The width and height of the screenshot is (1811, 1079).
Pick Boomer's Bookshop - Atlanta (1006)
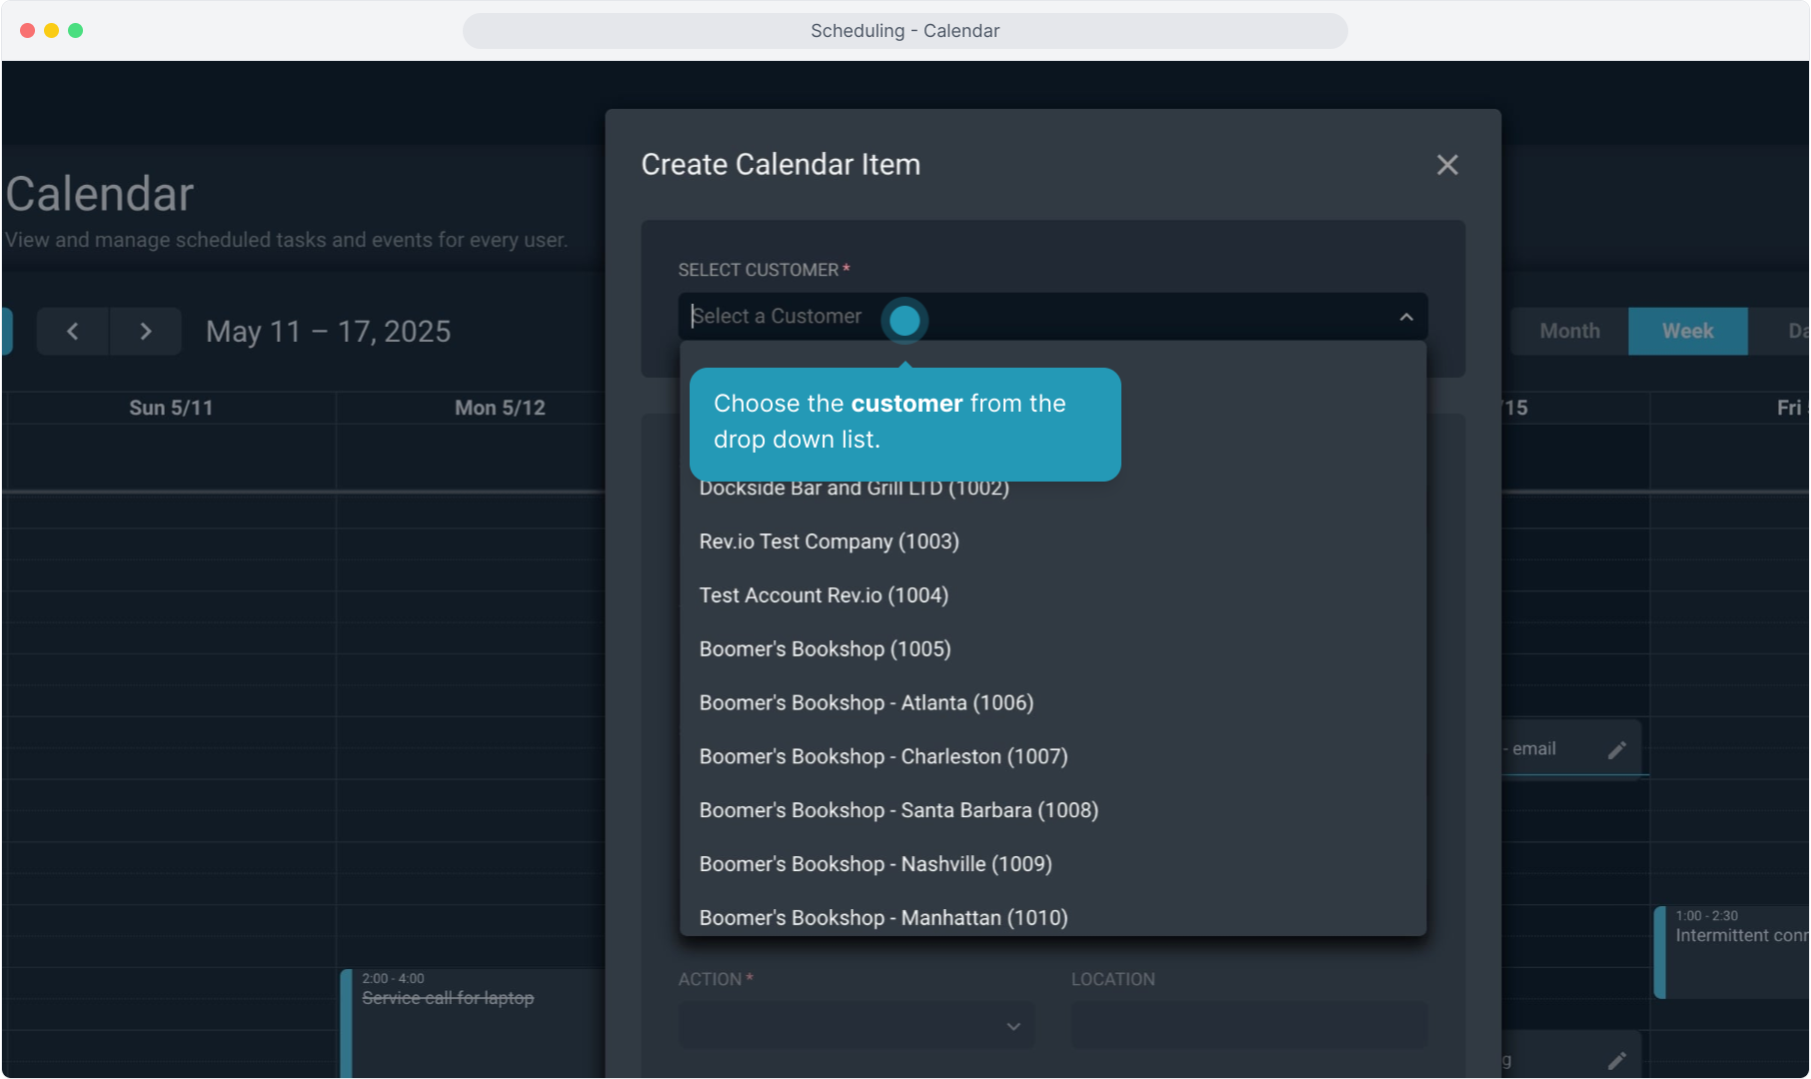pyautogui.click(x=866, y=703)
